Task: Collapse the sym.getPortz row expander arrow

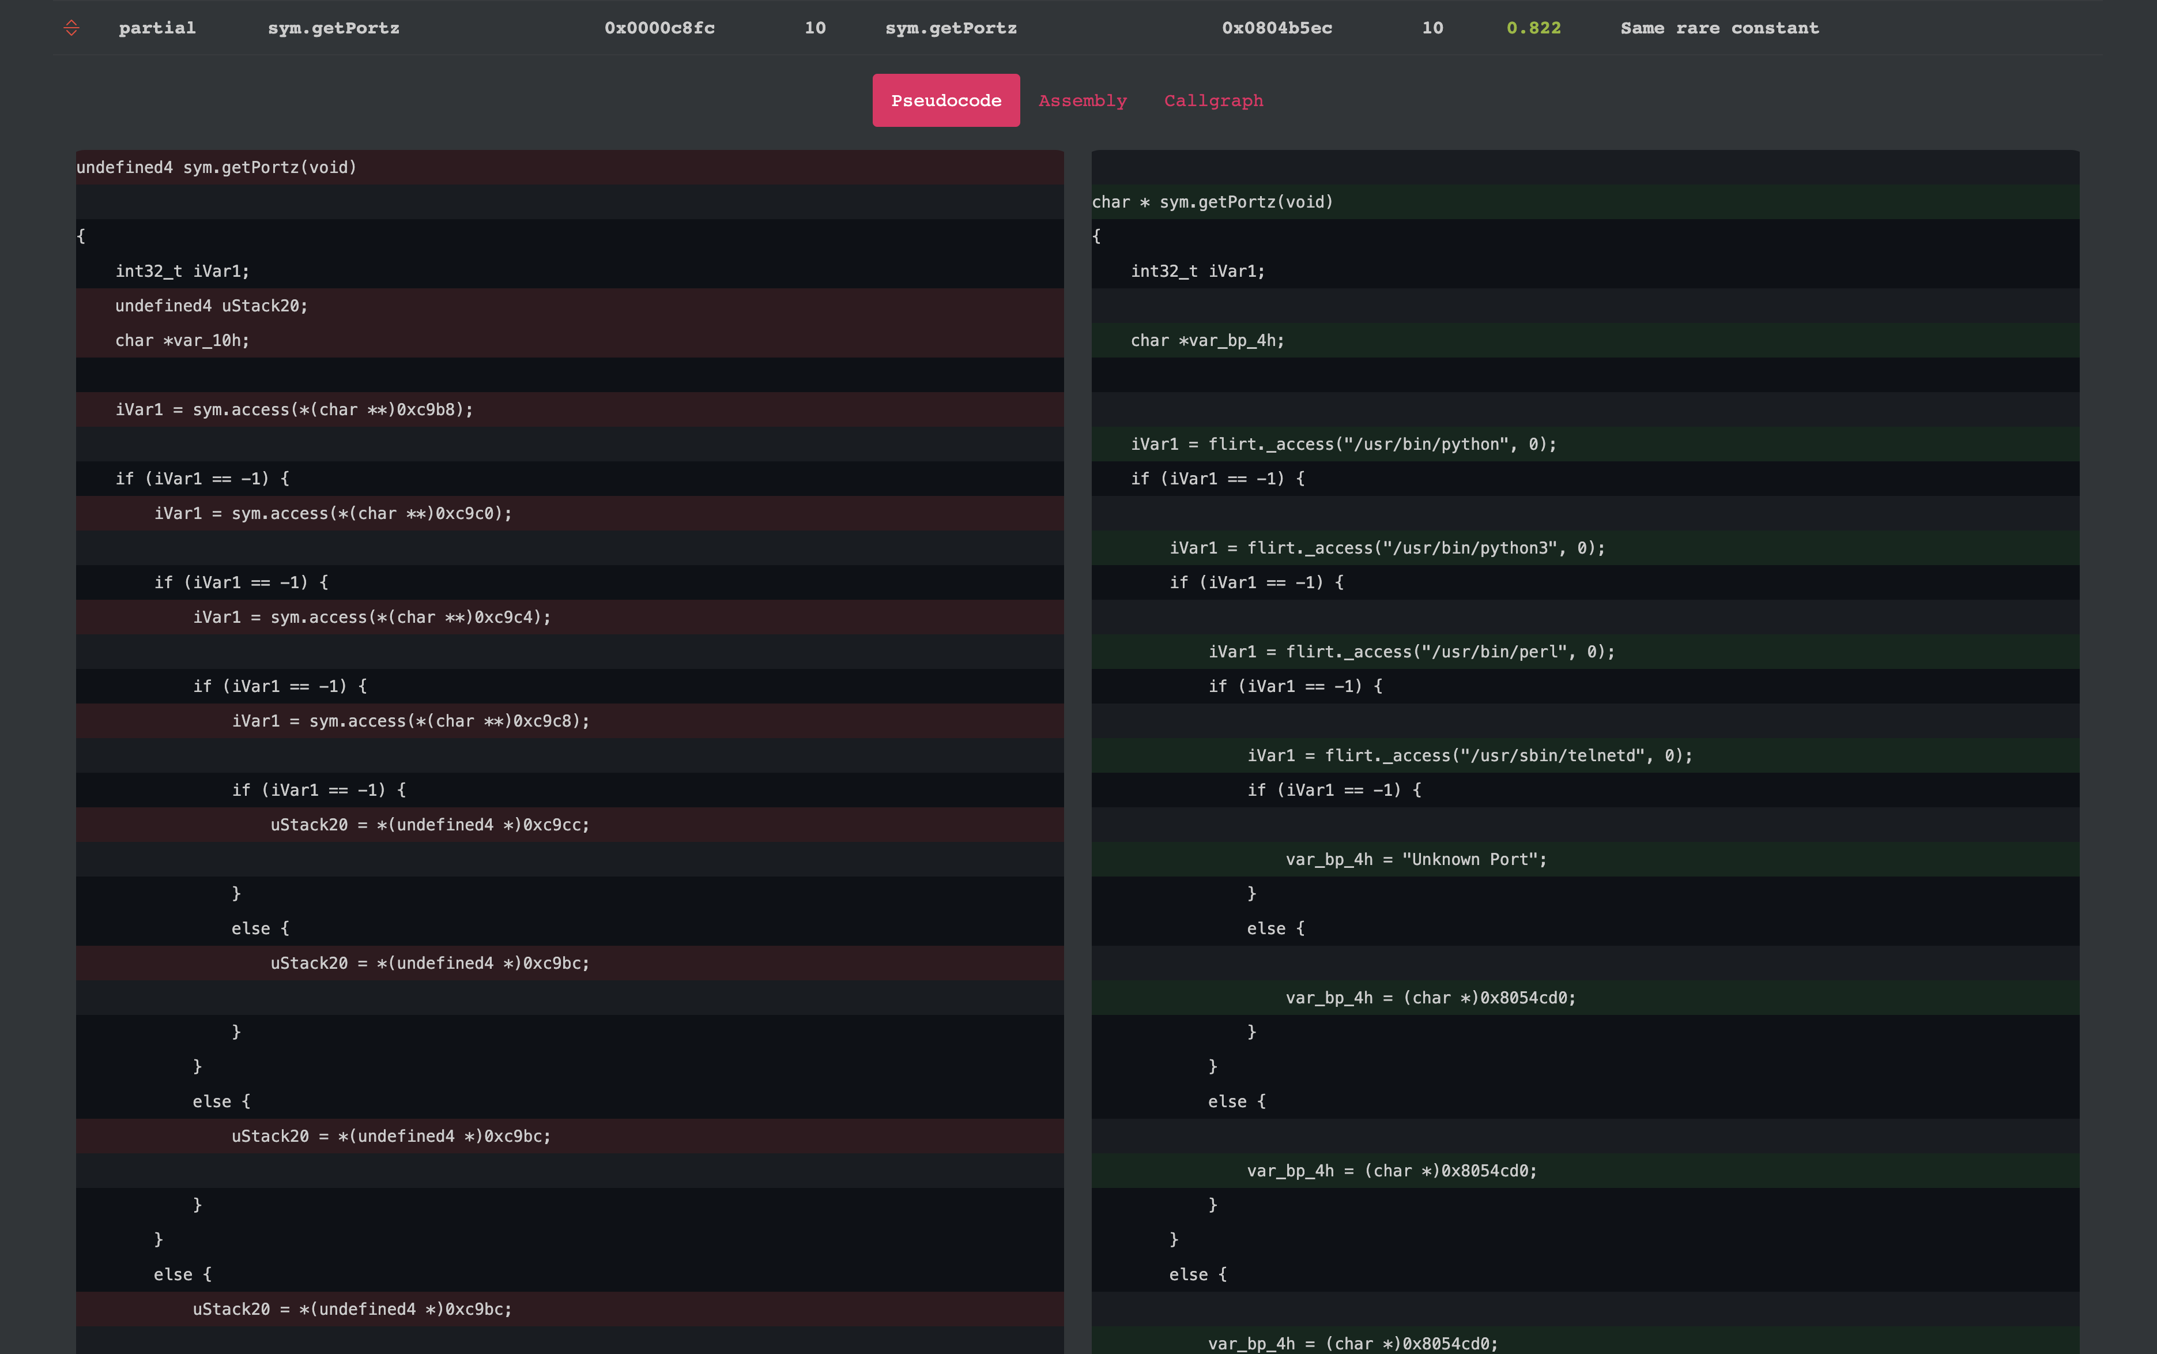Action: coord(71,28)
